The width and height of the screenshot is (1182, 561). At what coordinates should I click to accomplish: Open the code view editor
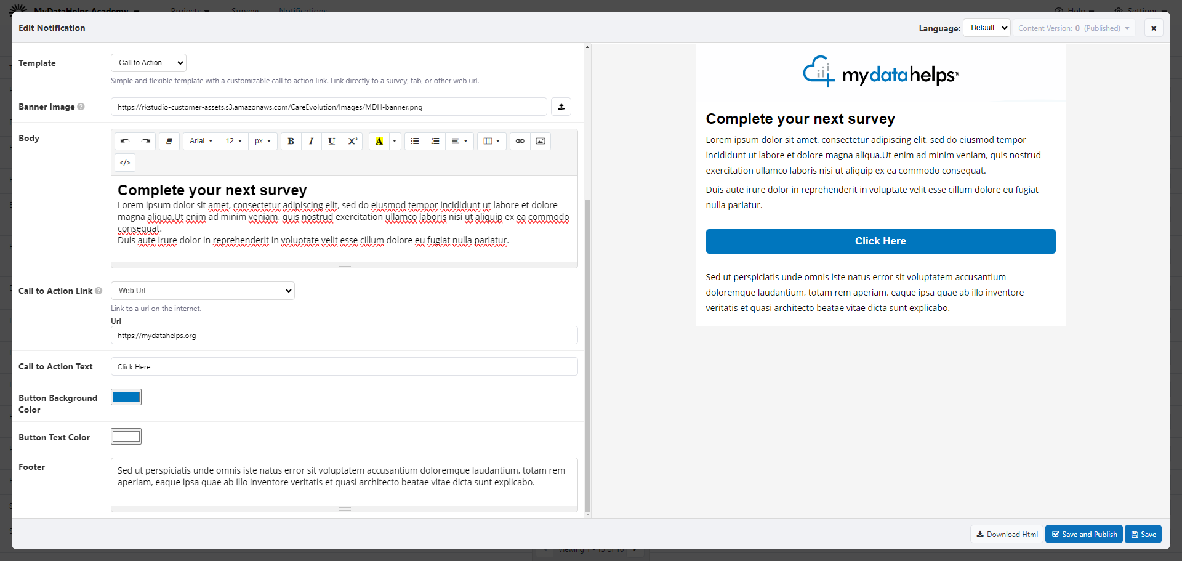[125, 163]
